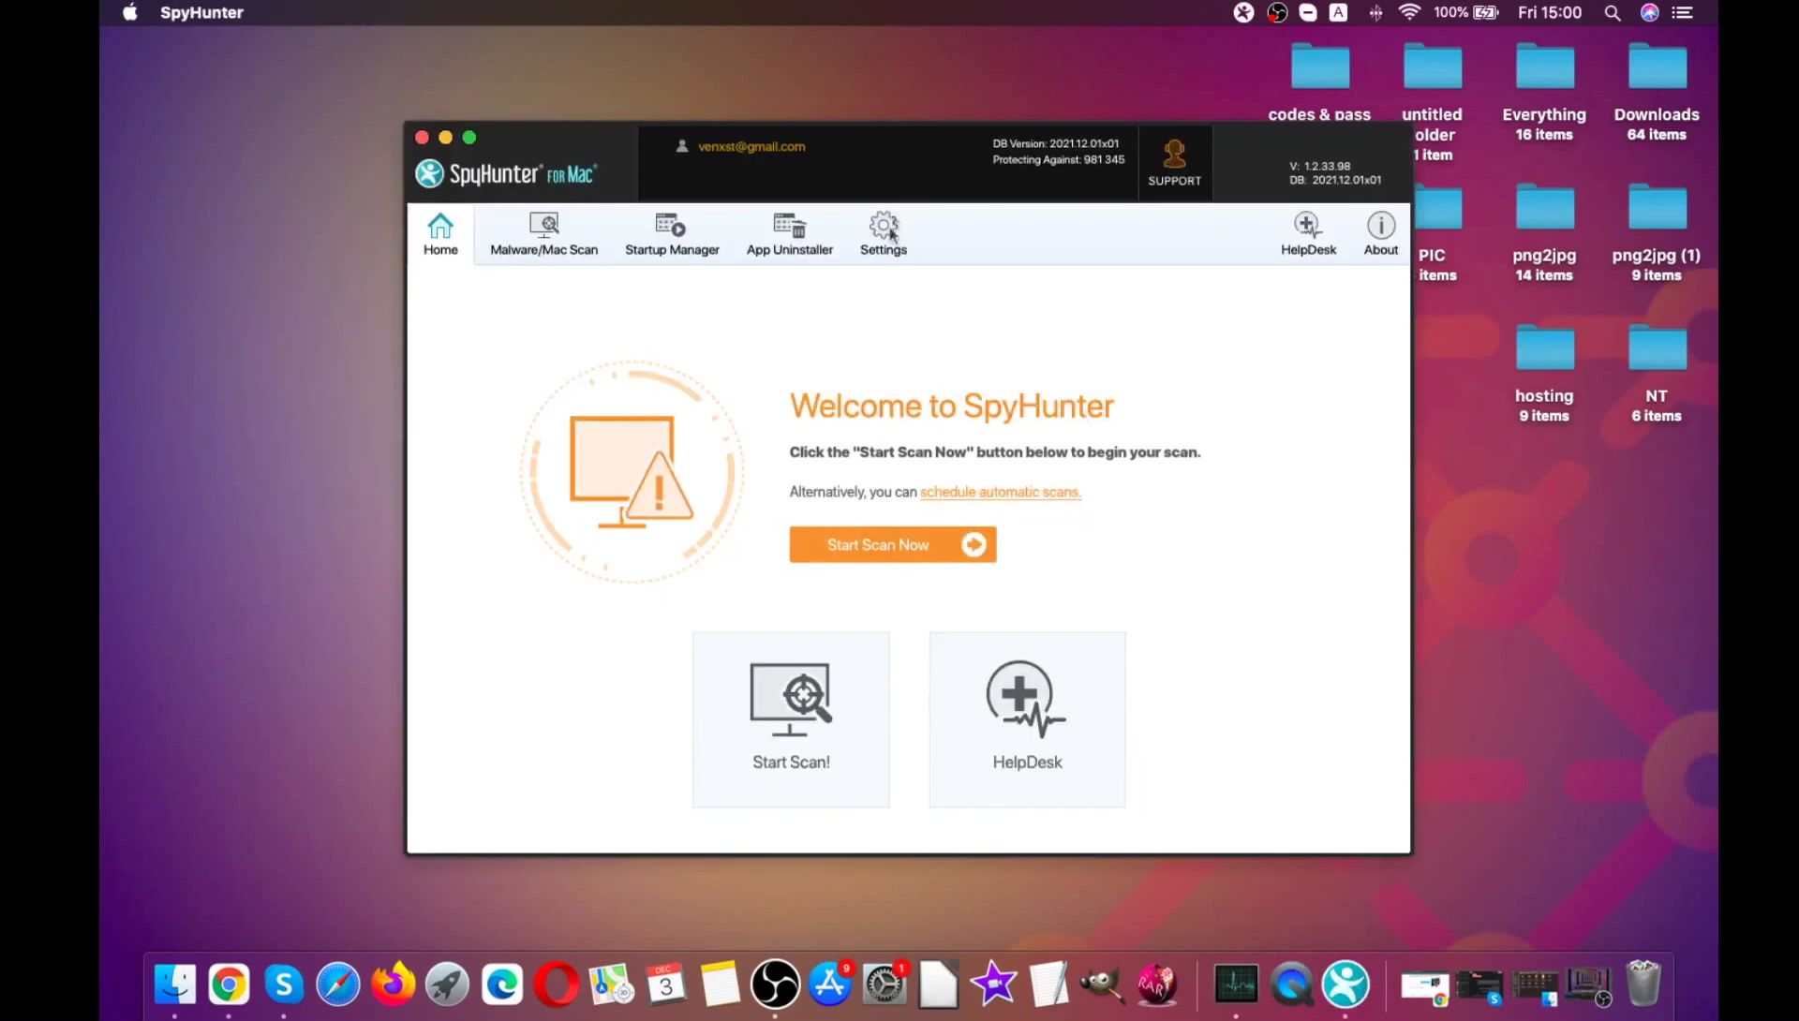Open the Trash in the dock
Viewport: 1799px width, 1021px height.
coord(1643,984)
